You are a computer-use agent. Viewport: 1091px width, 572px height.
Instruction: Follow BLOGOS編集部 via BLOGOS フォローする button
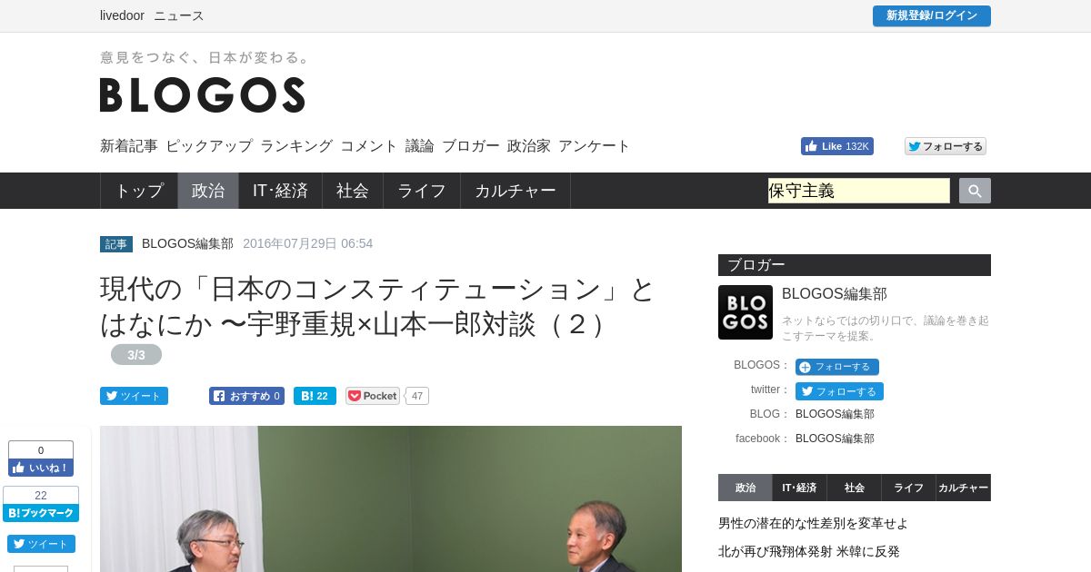[x=837, y=367]
